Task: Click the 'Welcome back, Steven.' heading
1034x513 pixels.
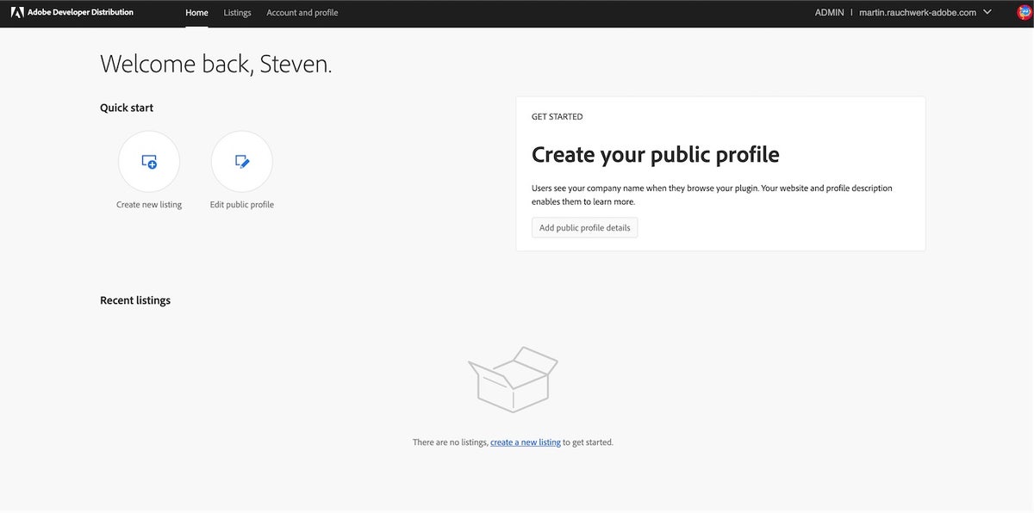Action: [215, 64]
